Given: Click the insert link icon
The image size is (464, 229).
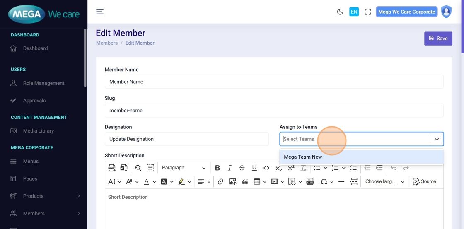Looking at the screenshot, I should point(220,181).
